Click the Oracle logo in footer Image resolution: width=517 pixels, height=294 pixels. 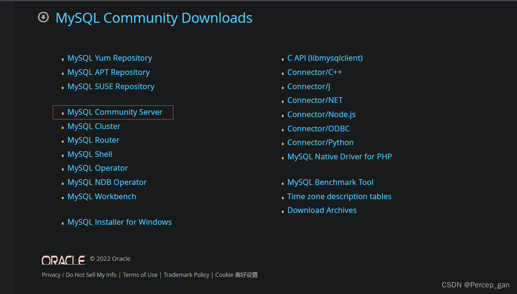(x=63, y=260)
